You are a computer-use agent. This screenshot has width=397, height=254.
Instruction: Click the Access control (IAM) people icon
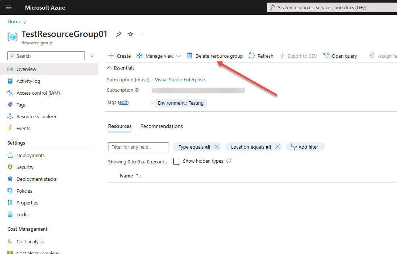pyautogui.click(x=10, y=93)
